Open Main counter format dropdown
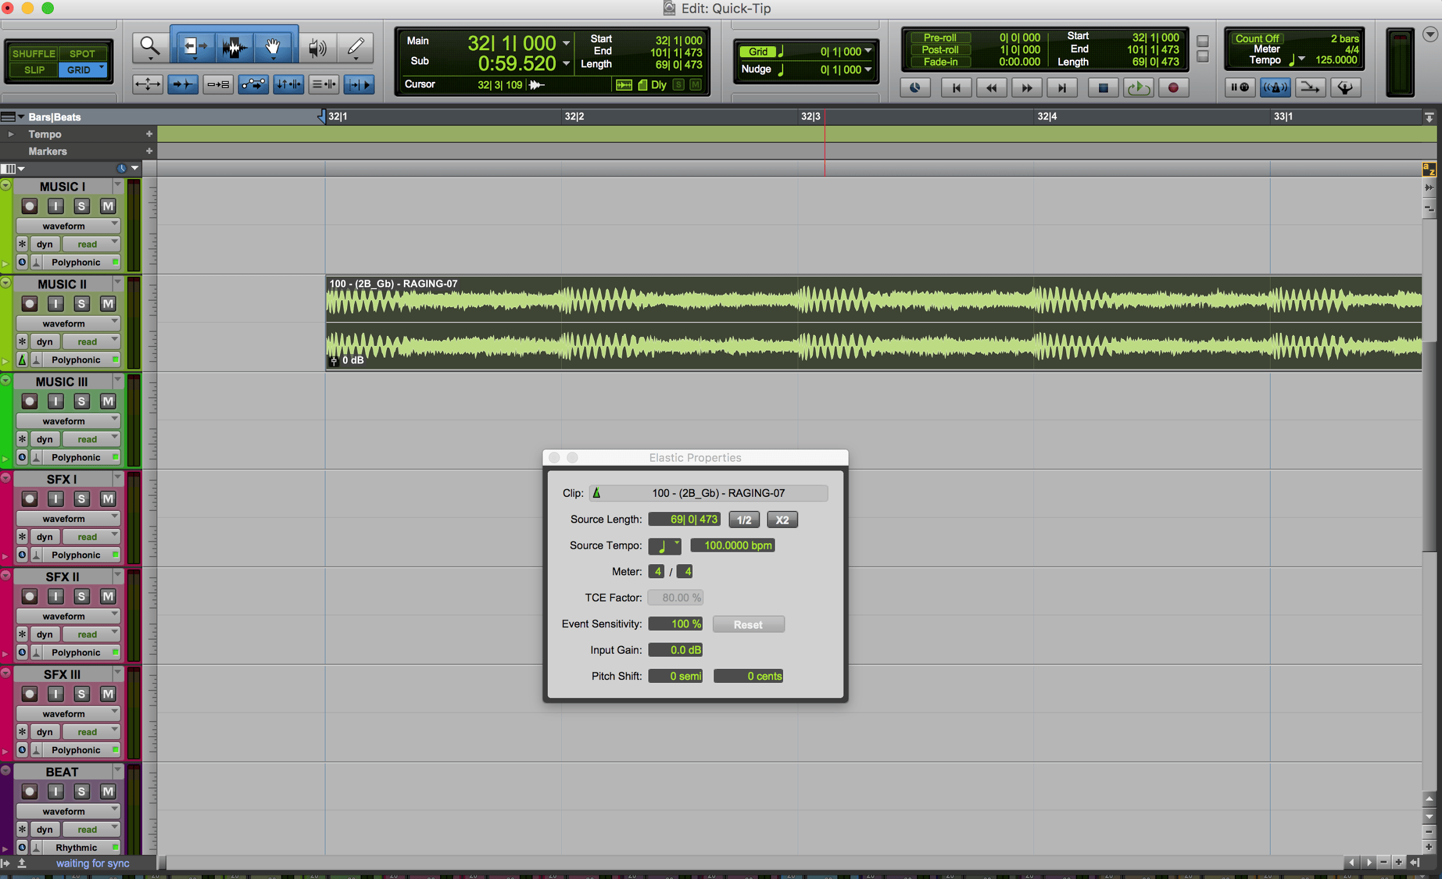Viewport: 1442px width, 879px height. pyautogui.click(x=566, y=43)
